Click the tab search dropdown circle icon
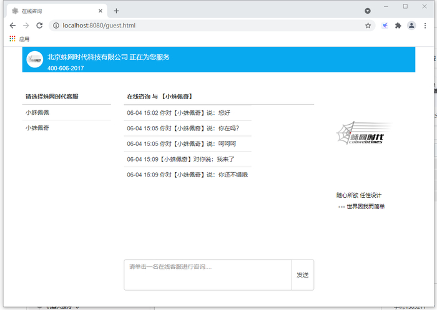This screenshot has height=310, width=437. [368, 11]
